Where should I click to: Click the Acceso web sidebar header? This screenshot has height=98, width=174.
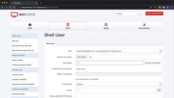[x=24, y=70]
